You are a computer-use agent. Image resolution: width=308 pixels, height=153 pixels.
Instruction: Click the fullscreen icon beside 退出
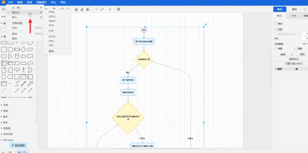coord(305,9)
